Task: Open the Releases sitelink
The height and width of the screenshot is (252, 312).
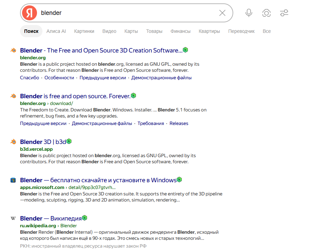Action: coord(179,123)
